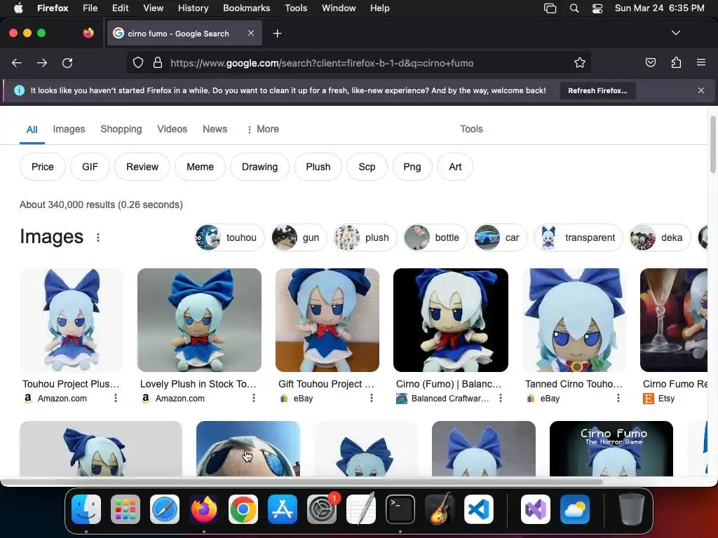Click the horizontal page scrollbar
This screenshot has height=538, width=718.
302,481
